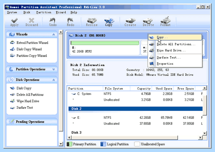Viewport: 215px width, 152px height.
Task: Launch Disk Copy Wizard link
Action: (29, 49)
